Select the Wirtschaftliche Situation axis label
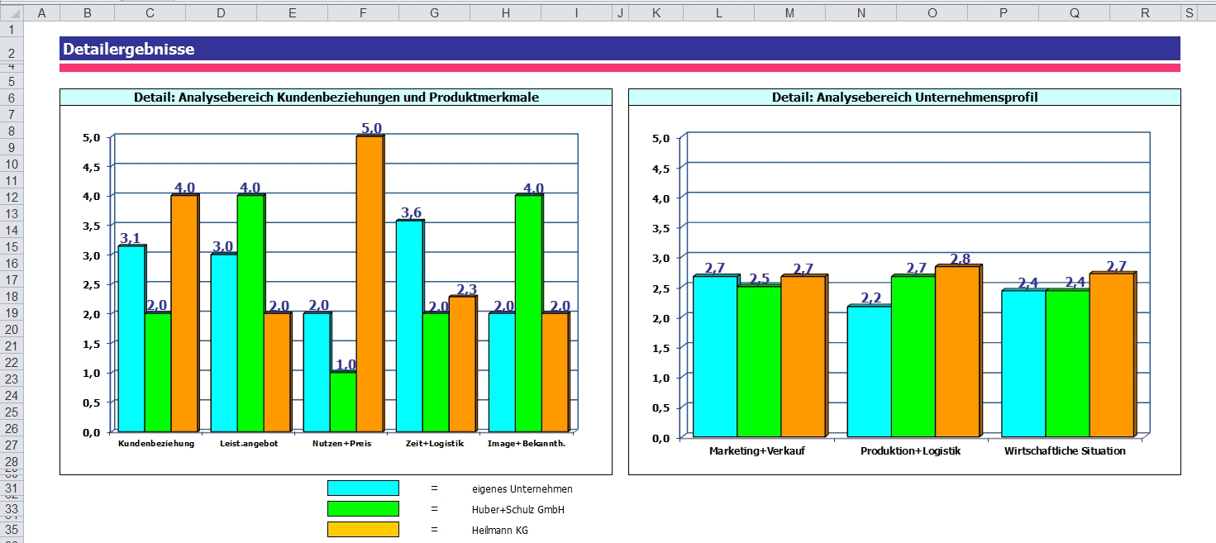This screenshot has height=543, width=1216. 1065,451
